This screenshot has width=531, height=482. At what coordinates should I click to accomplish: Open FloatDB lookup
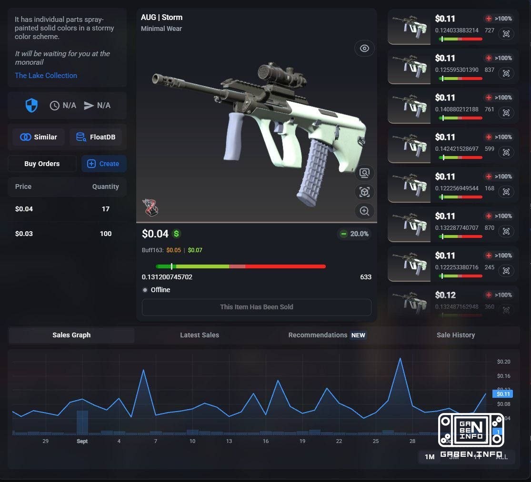pyautogui.click(x=96, y=137)
